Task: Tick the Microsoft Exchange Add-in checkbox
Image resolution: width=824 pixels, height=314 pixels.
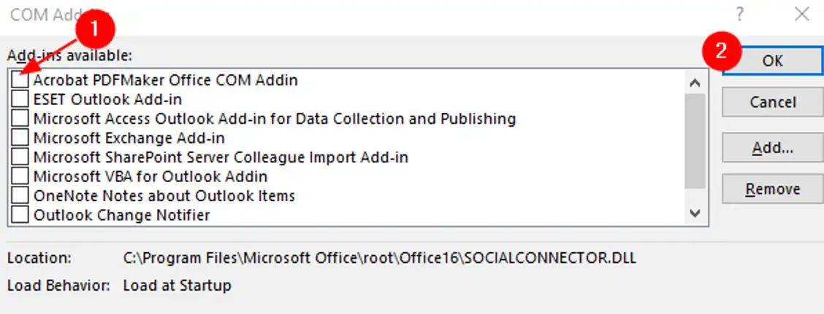Action: point(20,138)
